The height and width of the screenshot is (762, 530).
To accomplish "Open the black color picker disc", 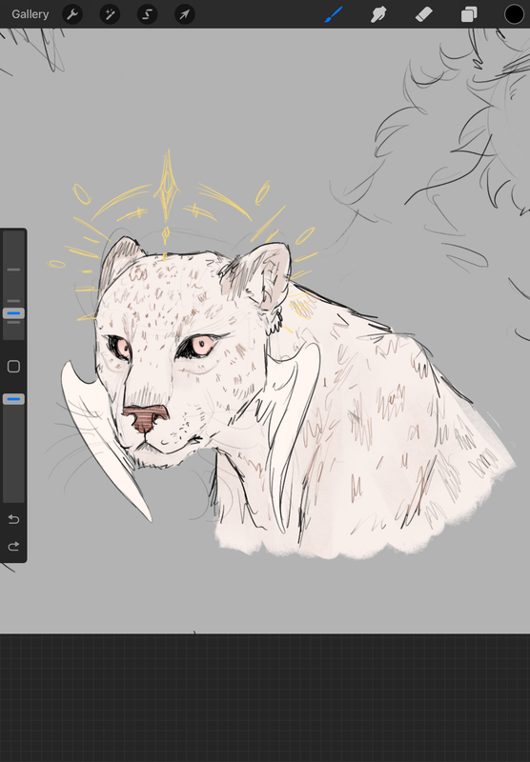I will (x=514, y=14).
